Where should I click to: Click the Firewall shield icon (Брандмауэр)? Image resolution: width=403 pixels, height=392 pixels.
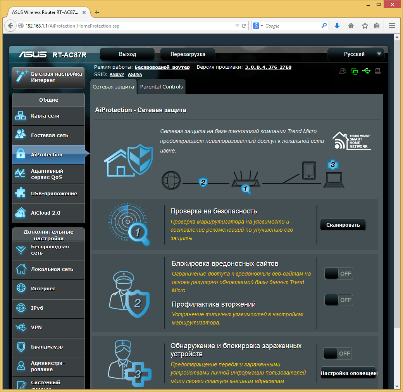[21, 347]
